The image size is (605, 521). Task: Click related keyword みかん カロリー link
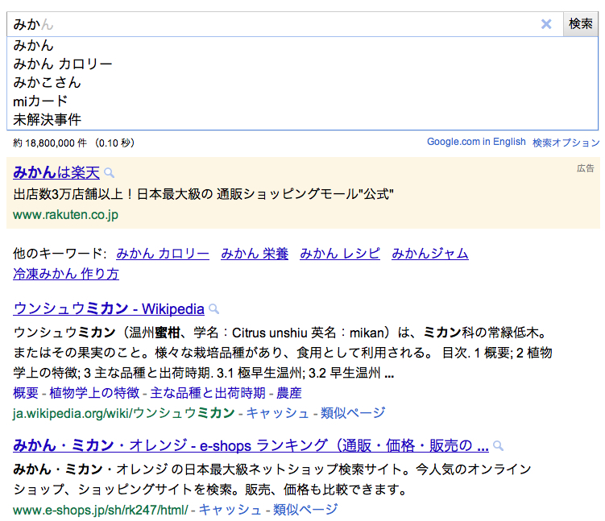[x=163, y=254]
